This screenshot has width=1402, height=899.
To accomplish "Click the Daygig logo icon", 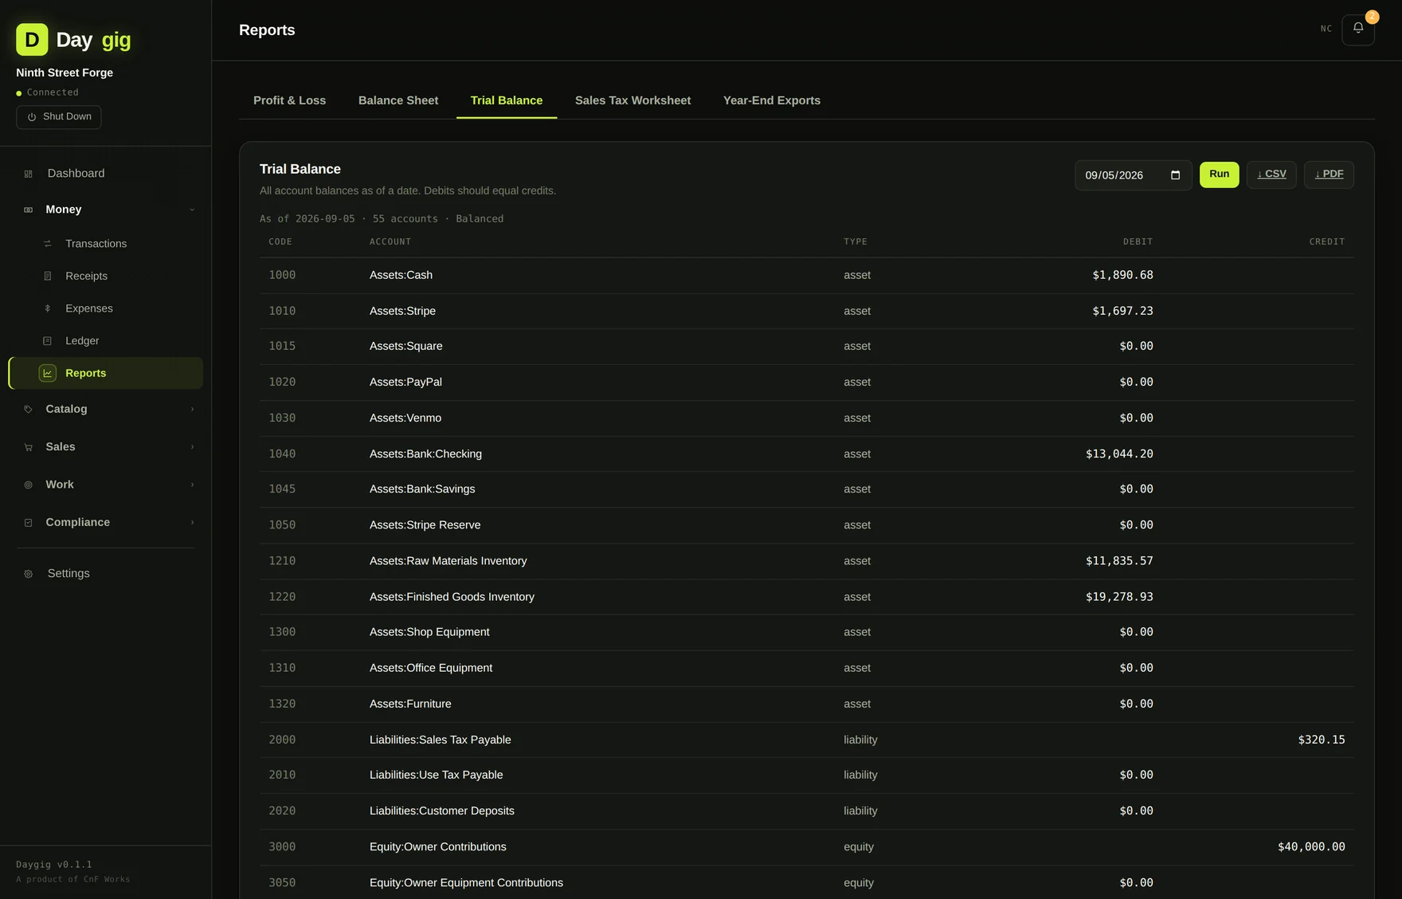I will pyautogui.click(x=32, y=39).
